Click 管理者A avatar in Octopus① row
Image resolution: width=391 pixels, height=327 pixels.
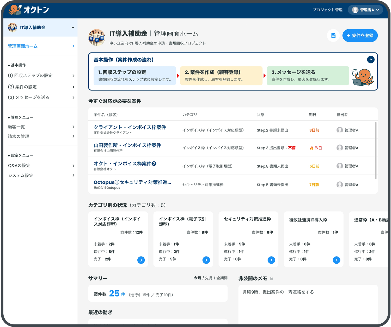coord(340,185)
